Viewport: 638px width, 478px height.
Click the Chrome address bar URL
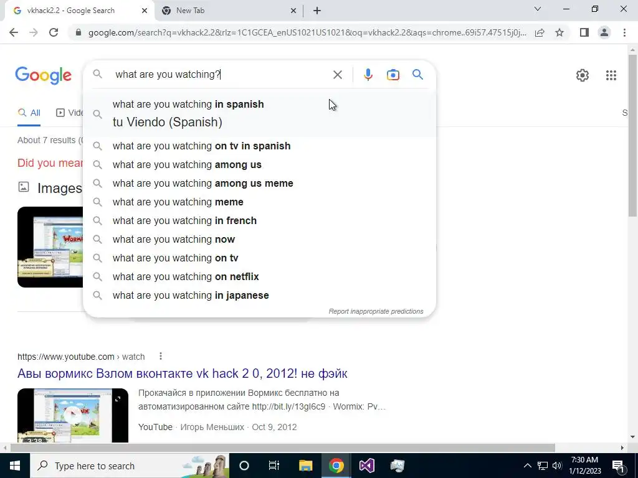pyautogui.click(x=307, y=32)
